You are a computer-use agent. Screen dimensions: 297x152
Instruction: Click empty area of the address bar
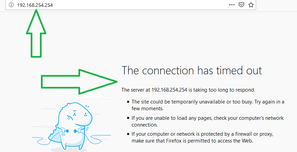(140, 5)
